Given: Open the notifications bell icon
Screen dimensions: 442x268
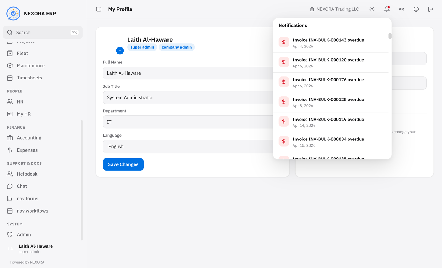Looking at the screenshot, I should click(x=387, y=9).
